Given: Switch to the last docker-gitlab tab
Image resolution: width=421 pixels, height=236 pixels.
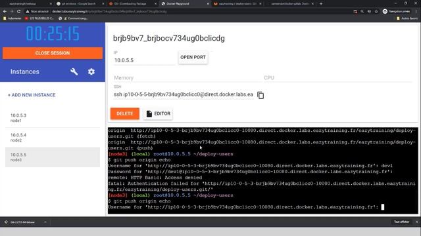Looking at the screenshot, I should pos(289,4).
